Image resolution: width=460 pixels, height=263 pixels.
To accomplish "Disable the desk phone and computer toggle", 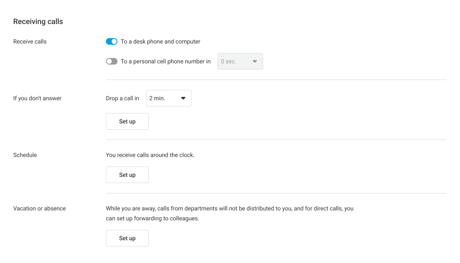I will [112, 41].
